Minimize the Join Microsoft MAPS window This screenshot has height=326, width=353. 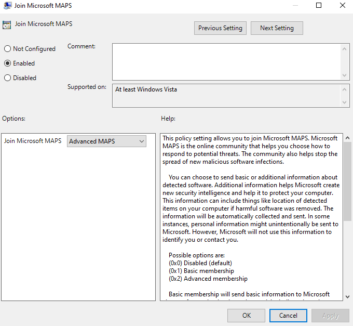295,5
